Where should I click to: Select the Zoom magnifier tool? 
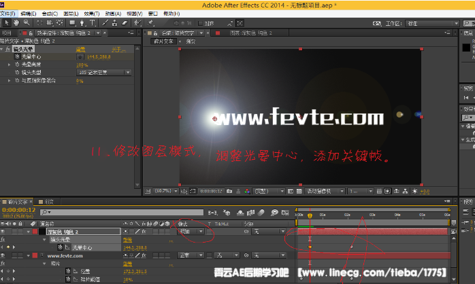coord(26,22)
